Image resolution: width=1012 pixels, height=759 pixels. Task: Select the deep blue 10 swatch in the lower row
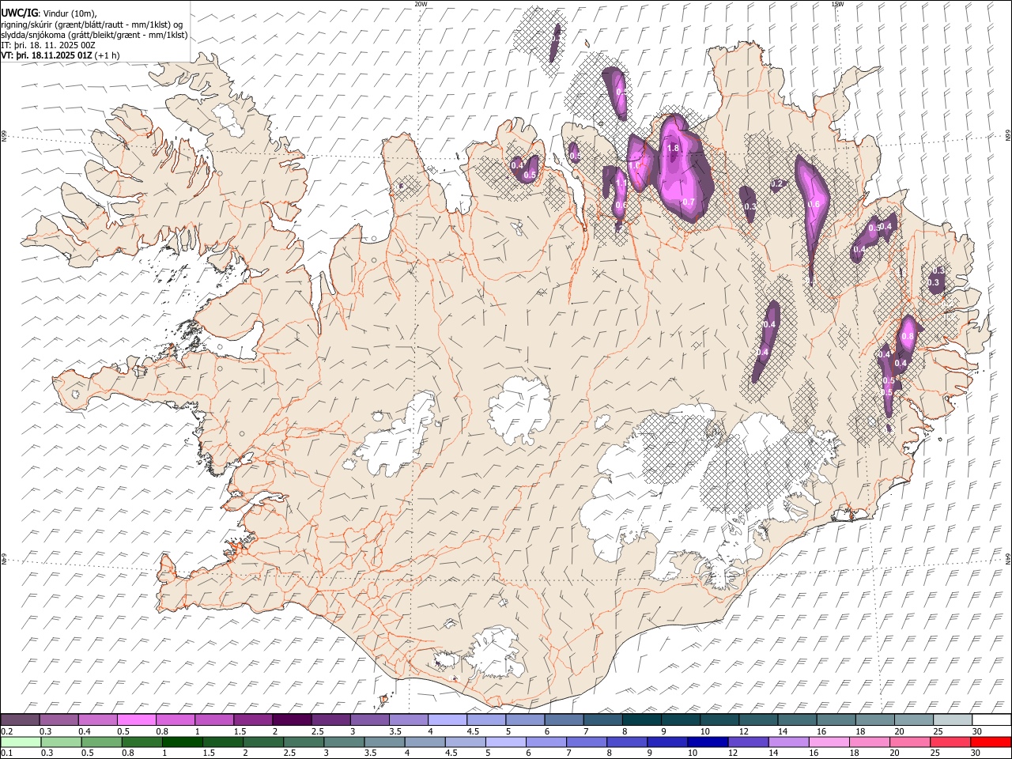(x=708, y=742)
